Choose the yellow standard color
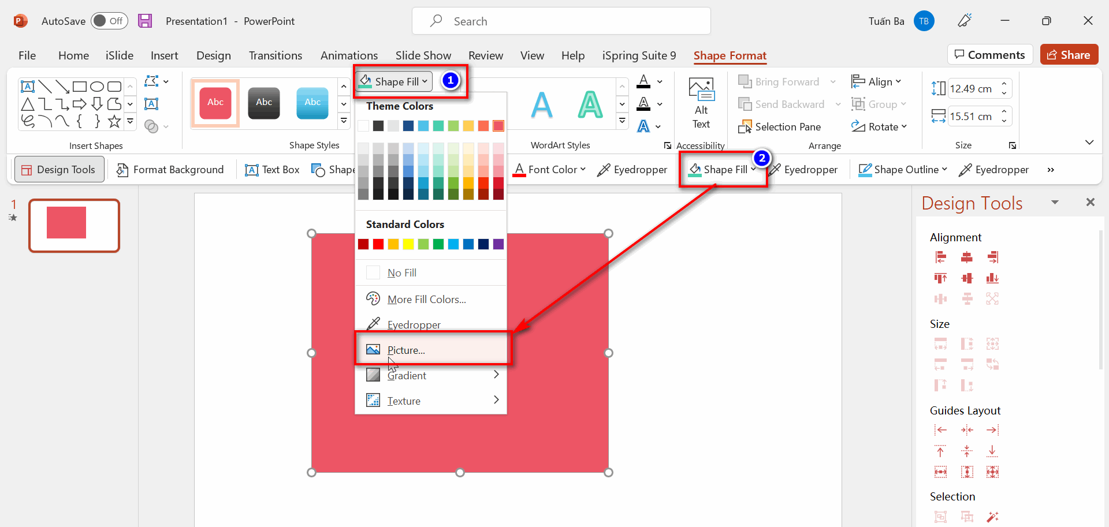The image size is (1109, 527). click(x=408, y=244)
